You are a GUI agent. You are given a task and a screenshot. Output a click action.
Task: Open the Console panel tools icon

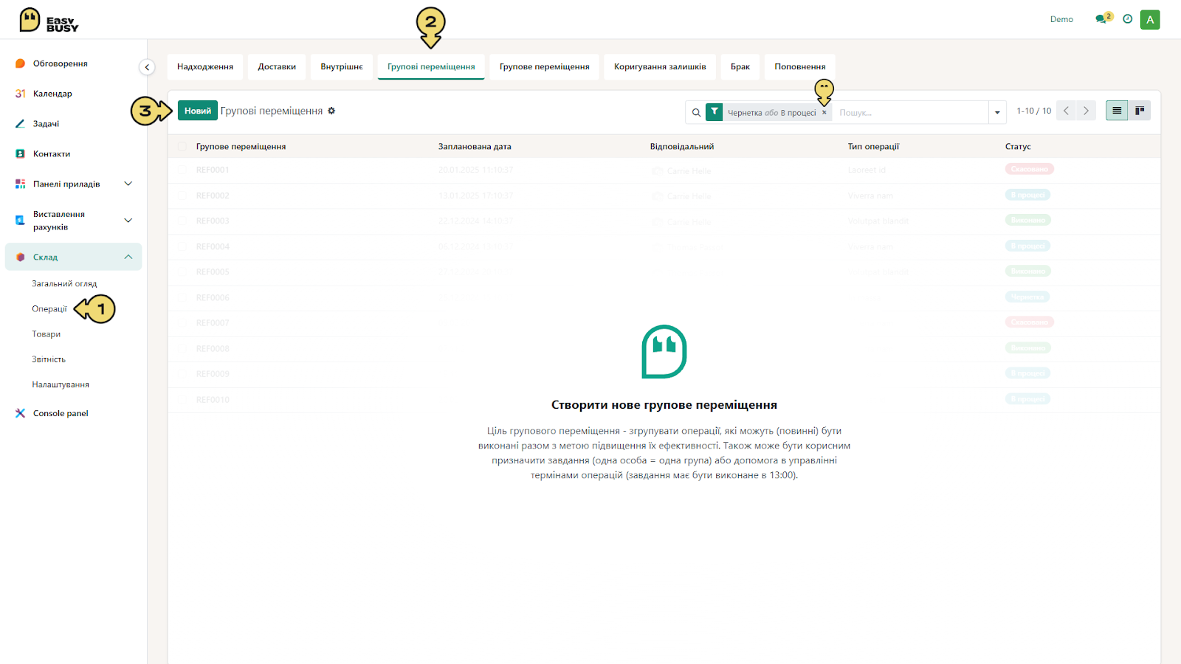click(x=21, y=413)
